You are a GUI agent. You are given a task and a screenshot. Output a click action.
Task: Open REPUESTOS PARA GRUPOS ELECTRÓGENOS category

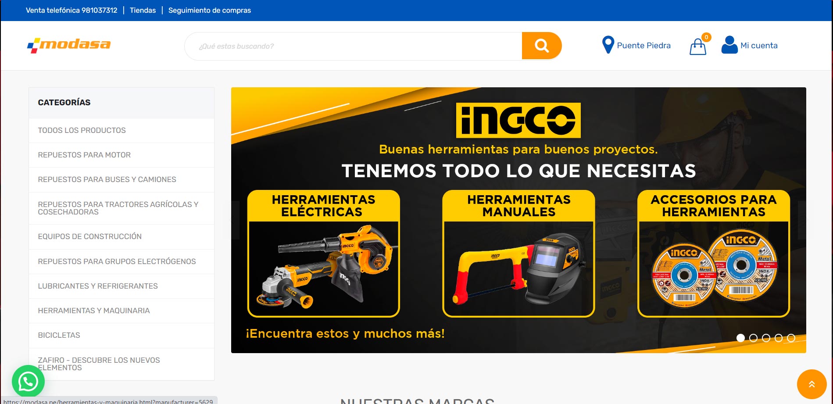point(122,261)
